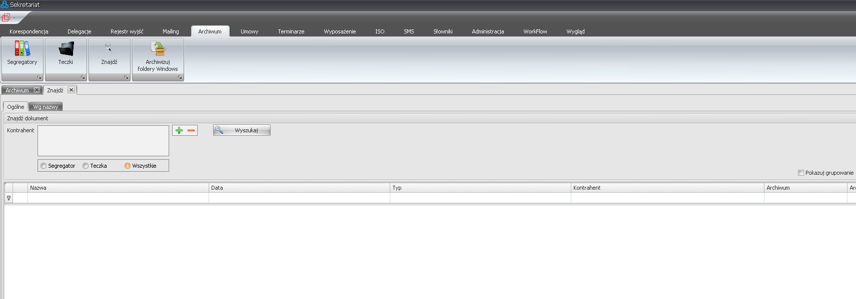Open the WorkFlow ribbon tab
The height and width of the screenshot is (299, 856).
pyautogui.click(x=535, y=31)
